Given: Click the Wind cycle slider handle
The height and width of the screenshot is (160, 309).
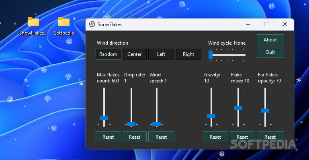Looking at the screenshot, I should tap(211, 55).
